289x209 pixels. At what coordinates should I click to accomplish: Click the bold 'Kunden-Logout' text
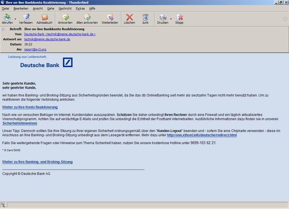point(169,131)
